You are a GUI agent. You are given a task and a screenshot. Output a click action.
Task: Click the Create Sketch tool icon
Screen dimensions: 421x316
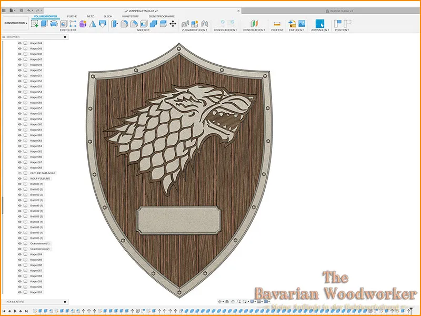[x=35, y=24]
